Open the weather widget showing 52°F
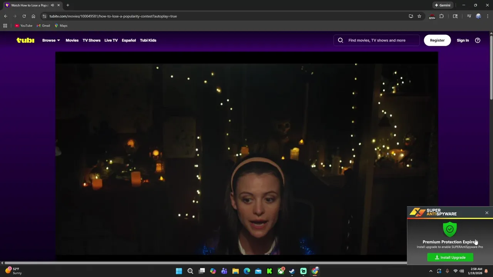Viewport: 493px width, 277px height. [x=14, y=271]
